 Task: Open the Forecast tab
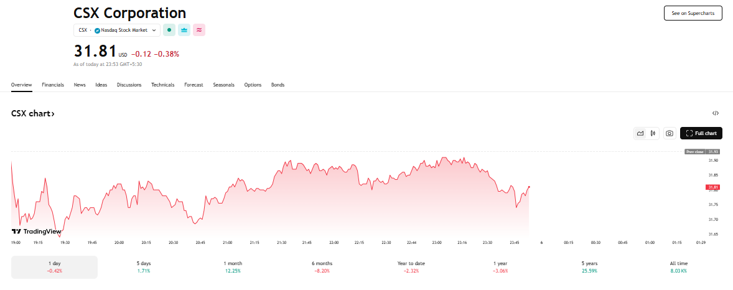(194, 85)
